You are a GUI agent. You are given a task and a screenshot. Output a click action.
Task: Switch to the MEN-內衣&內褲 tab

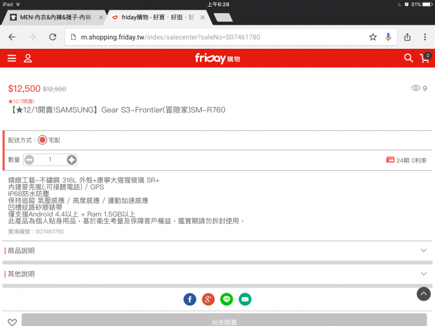point(54,18)
